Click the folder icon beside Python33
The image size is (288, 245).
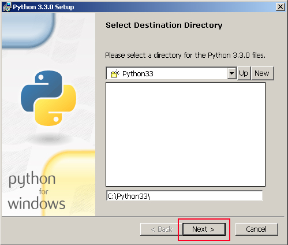tap(115, 73)
